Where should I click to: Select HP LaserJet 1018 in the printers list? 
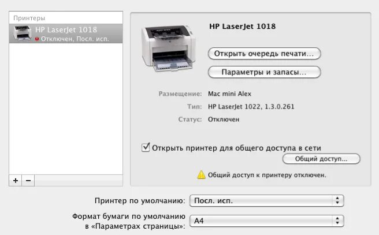coord(66,33)
